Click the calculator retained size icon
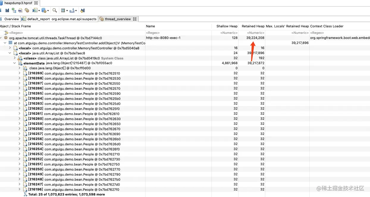The image size is (370, 197). click(63, 10)
